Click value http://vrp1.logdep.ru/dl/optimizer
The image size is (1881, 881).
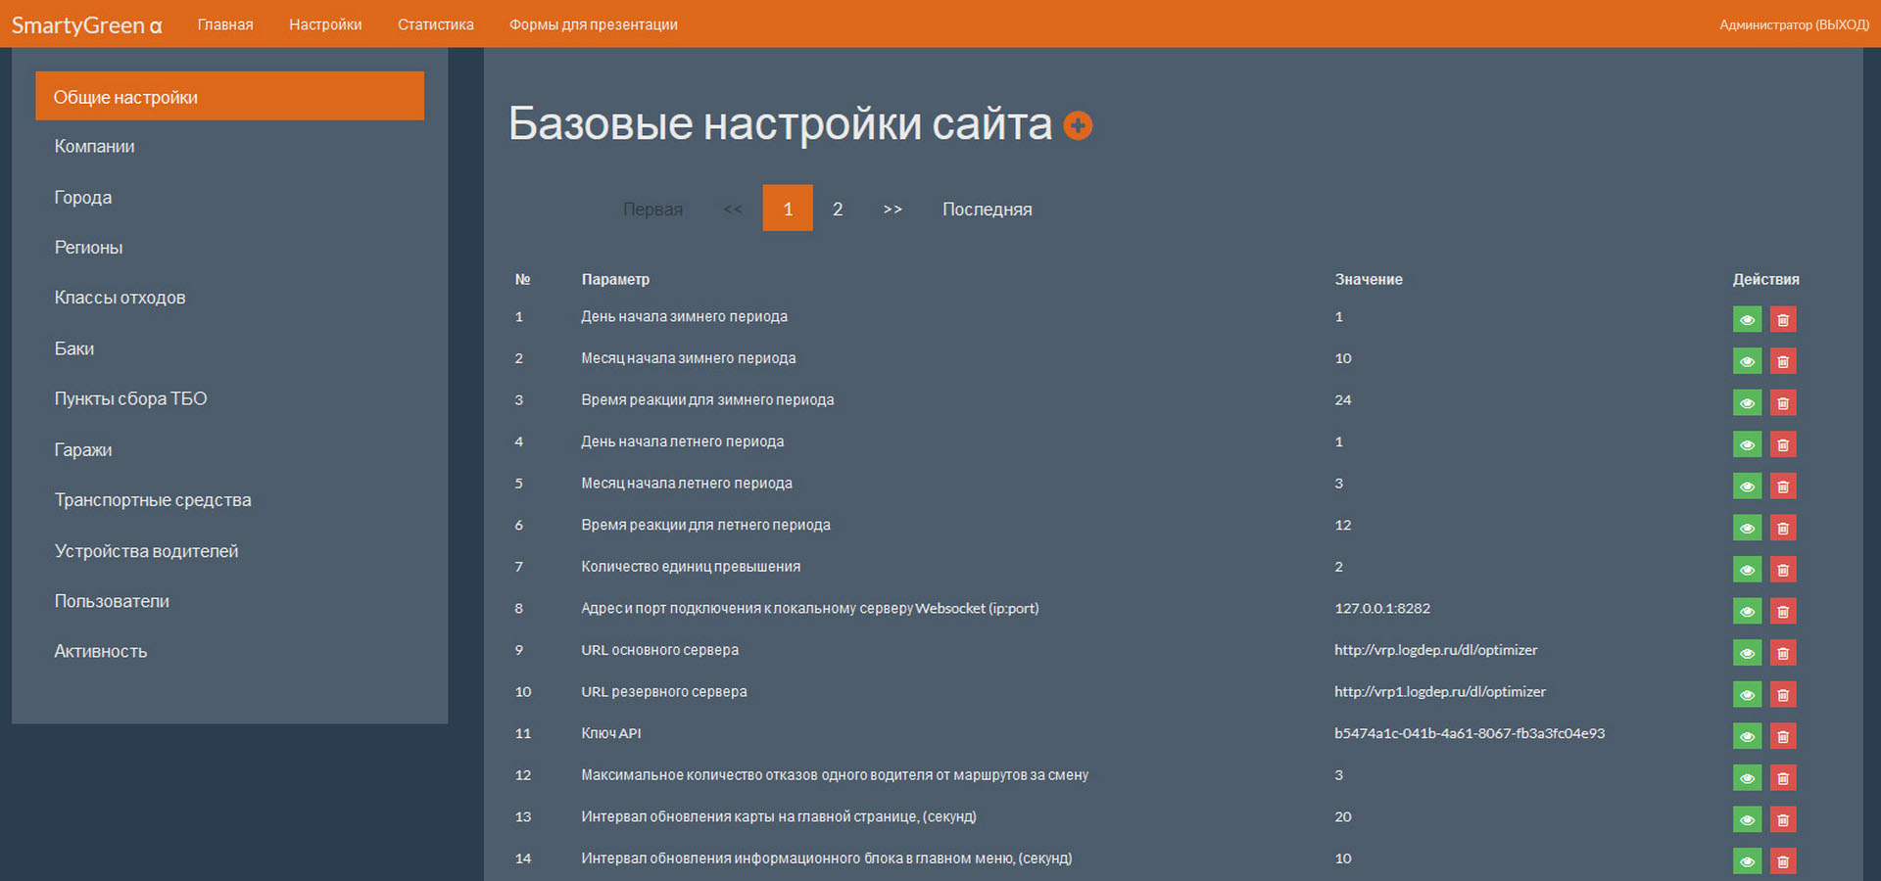click(1440, 691)
